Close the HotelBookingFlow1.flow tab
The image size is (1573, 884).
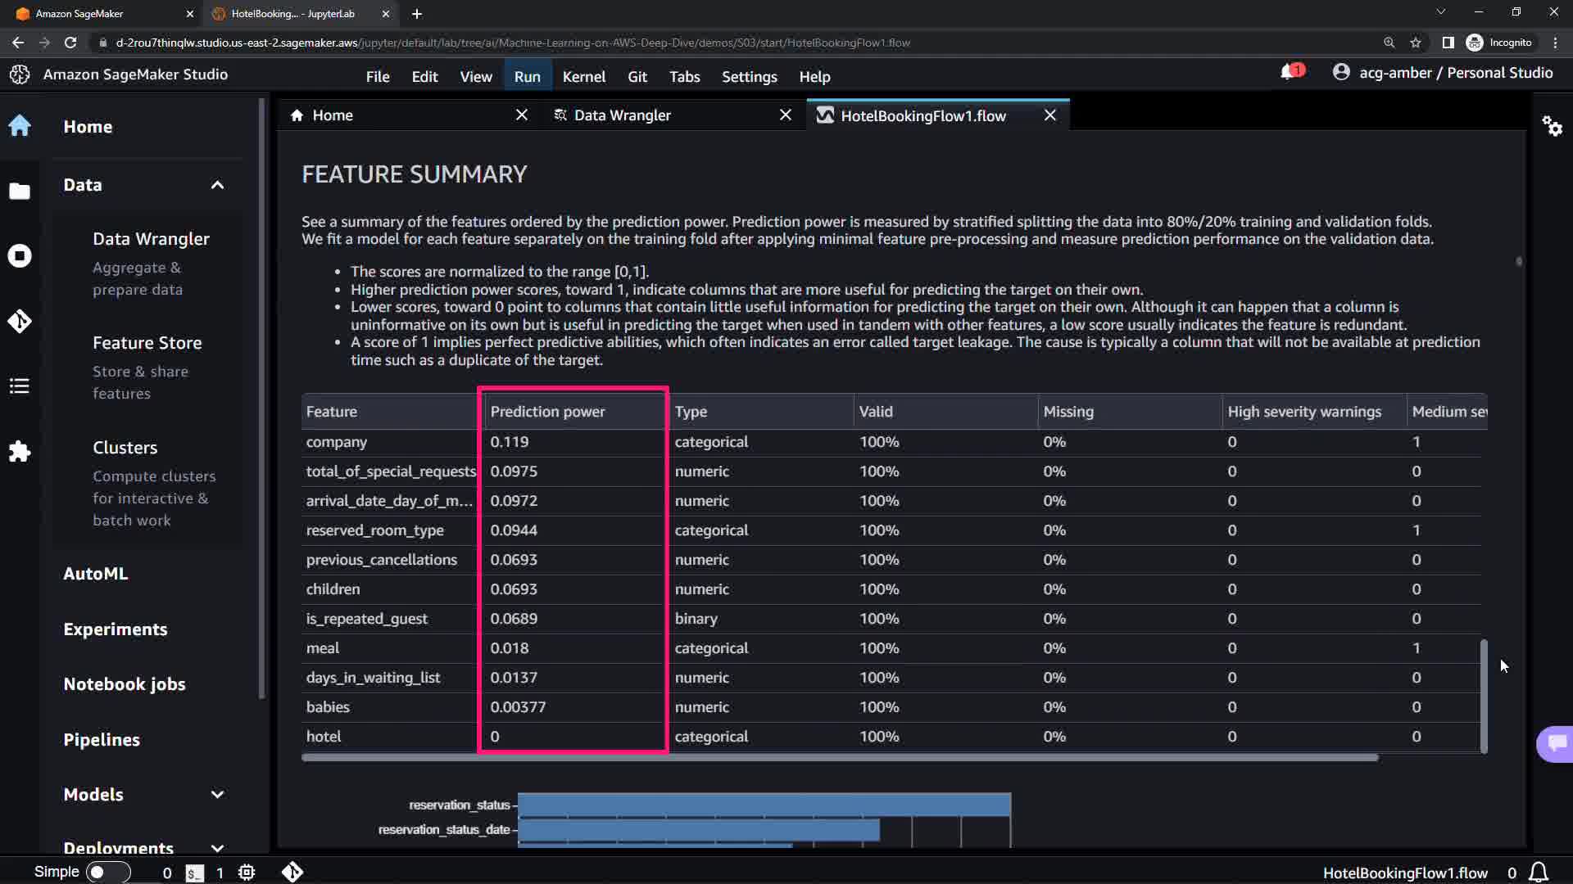pos(1049,115)
